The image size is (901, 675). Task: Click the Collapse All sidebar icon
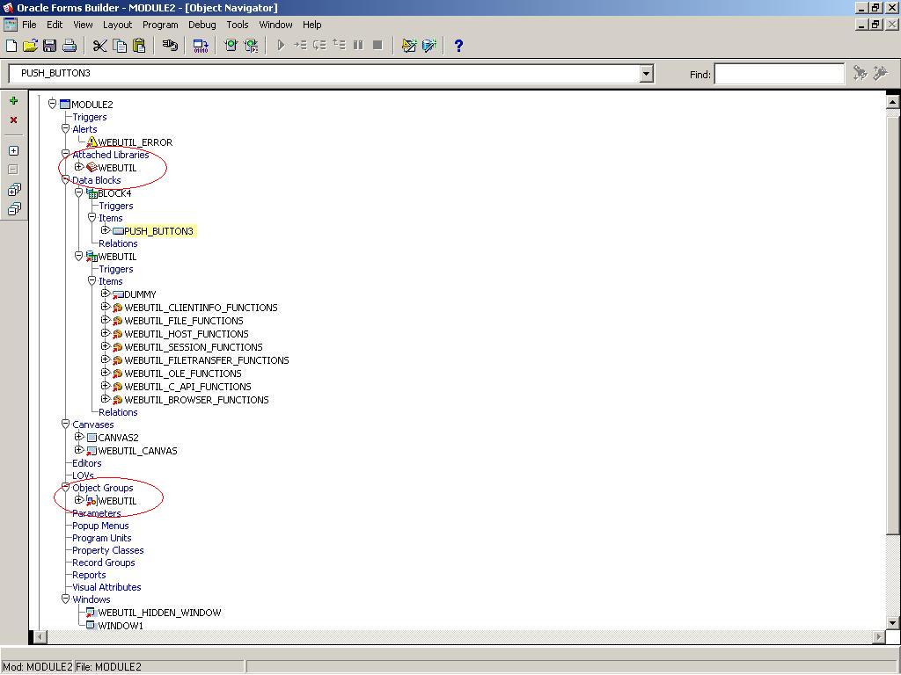tap(14, 209)
